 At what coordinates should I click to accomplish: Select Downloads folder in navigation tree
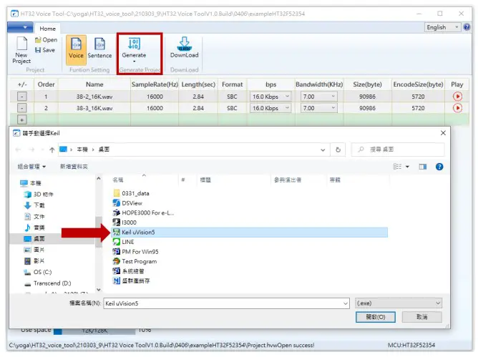[34, 205]
